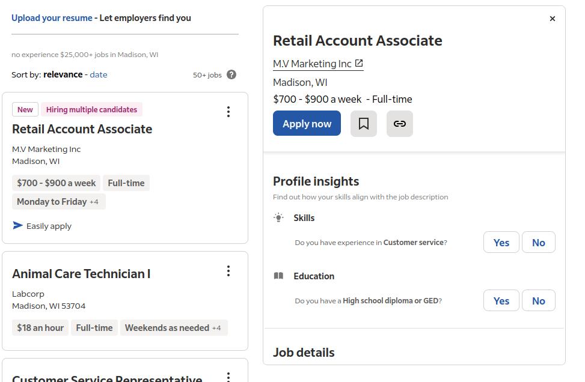Answer Yes to High school diploma question

point(501,300)
